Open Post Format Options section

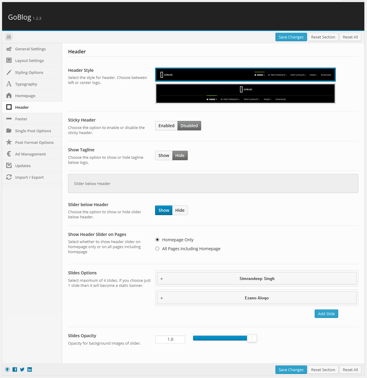click(x=32, y=142)
